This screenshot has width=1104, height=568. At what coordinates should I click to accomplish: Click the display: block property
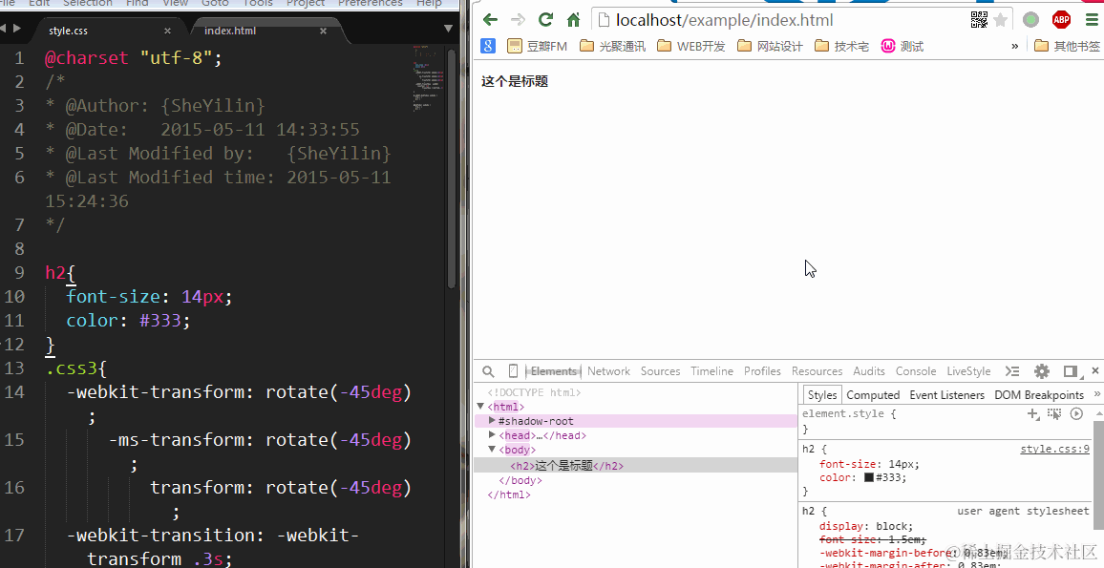coord(866,526)
